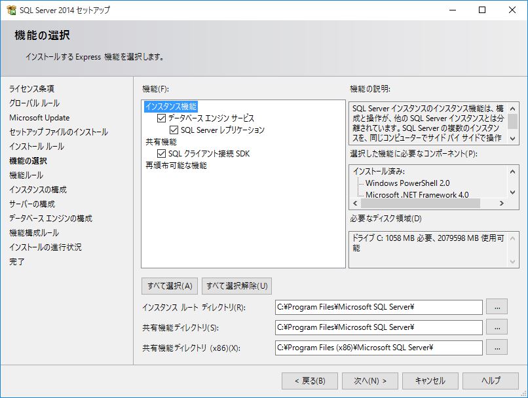Click キャンセル button

click(430, 381)
